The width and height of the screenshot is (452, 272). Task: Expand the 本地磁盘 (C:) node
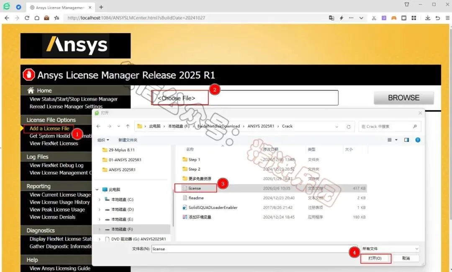[100, 199]
